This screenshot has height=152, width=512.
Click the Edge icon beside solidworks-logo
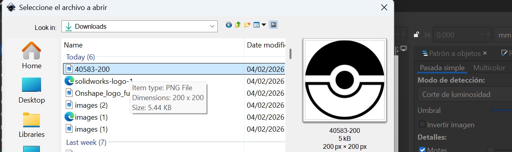tap(69, 81)
